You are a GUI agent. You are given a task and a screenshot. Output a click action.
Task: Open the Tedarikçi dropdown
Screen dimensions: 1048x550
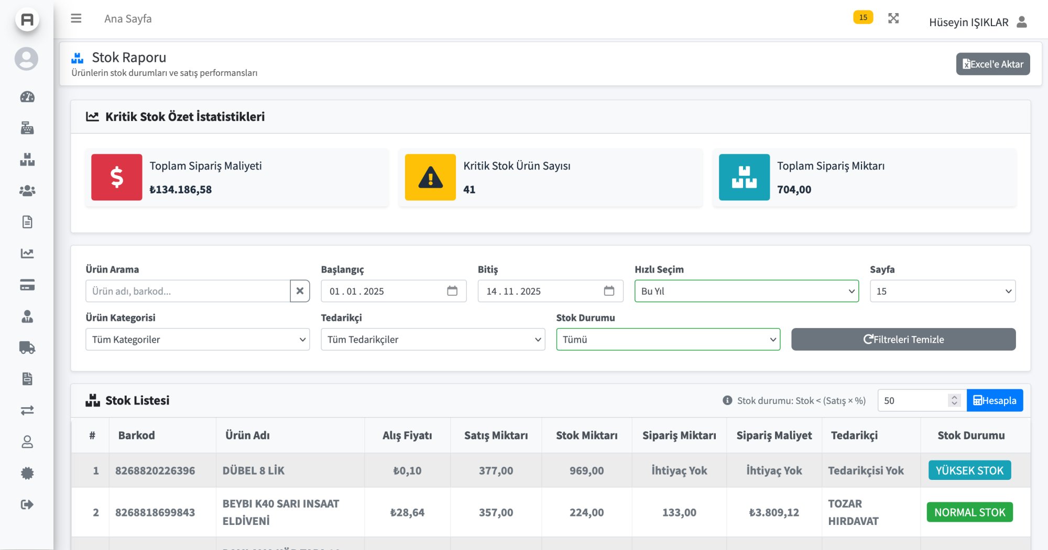tap(433, 339)
